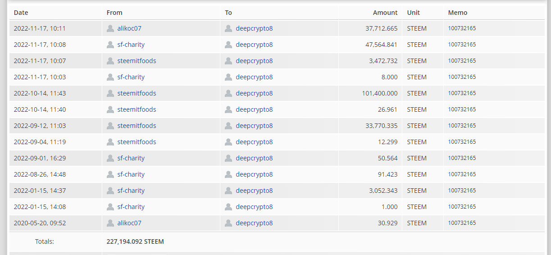Click the Memo column header

click(458, 13)
